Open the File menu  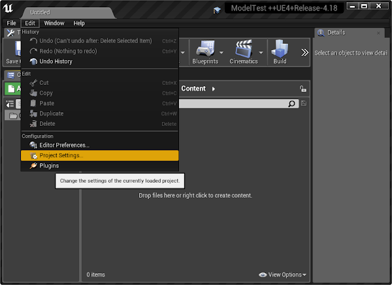(11, 23)
